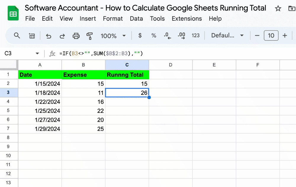Open the Extensions menu
296x187 pixels.
187,19
